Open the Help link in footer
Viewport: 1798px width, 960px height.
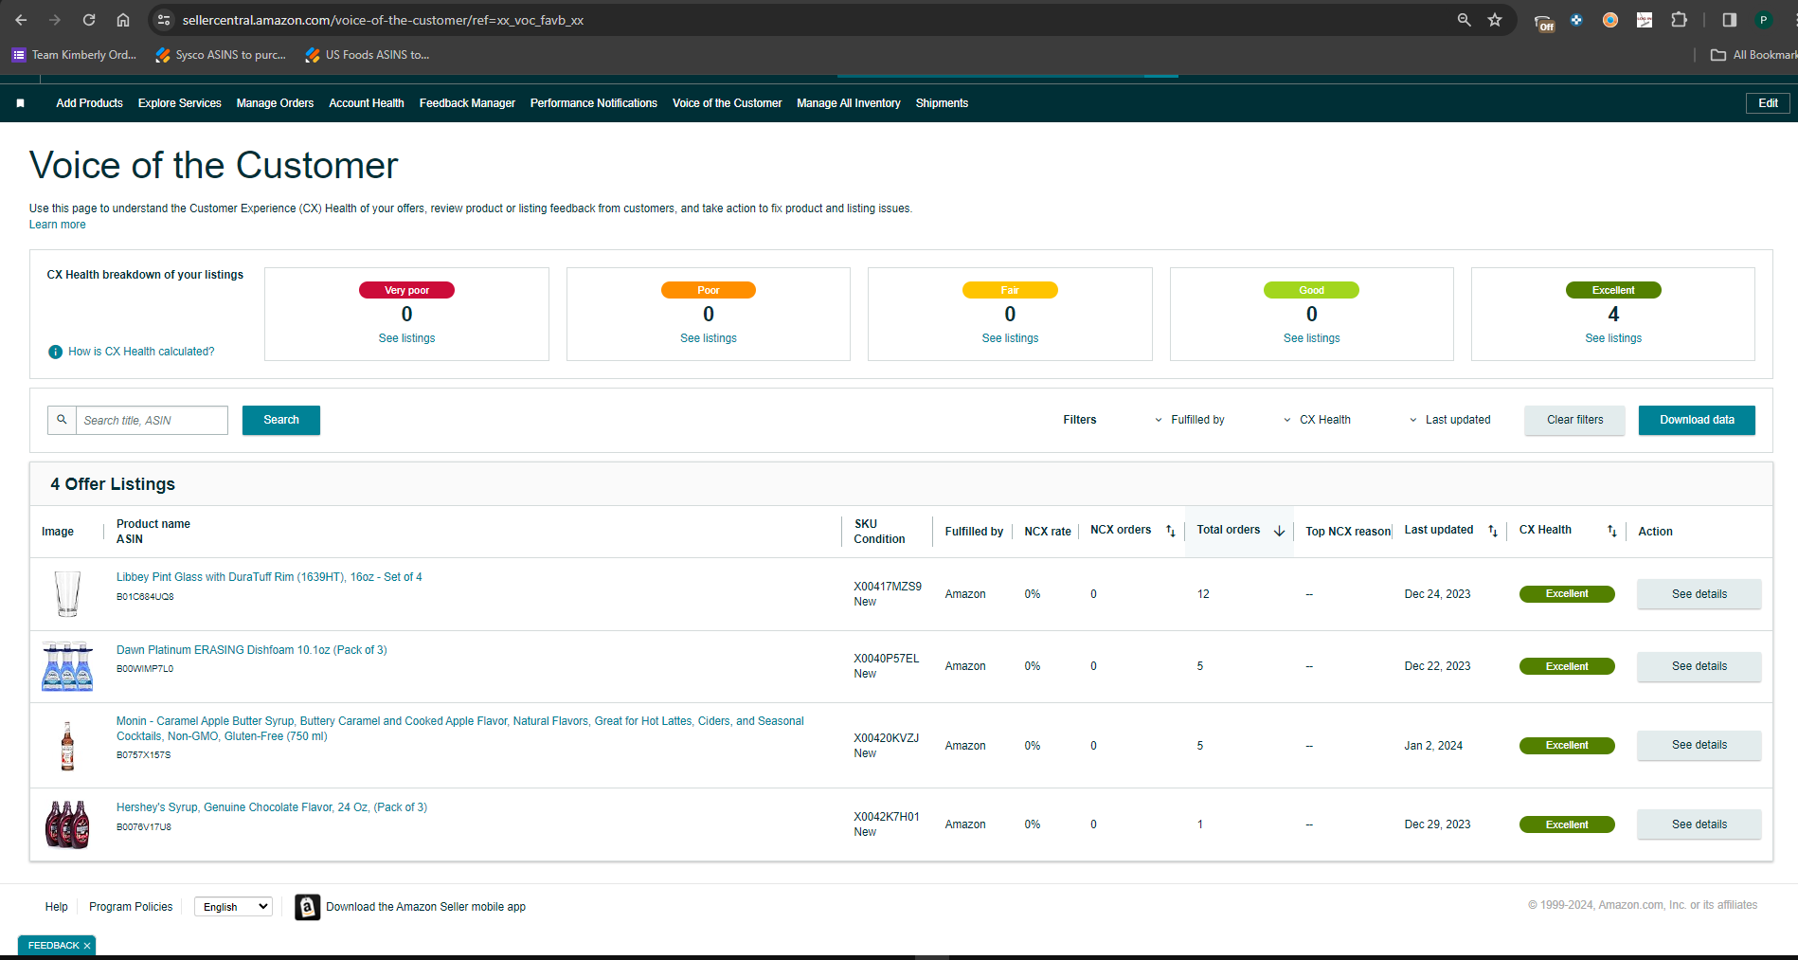pyautogui.click(x=57, y=907)
